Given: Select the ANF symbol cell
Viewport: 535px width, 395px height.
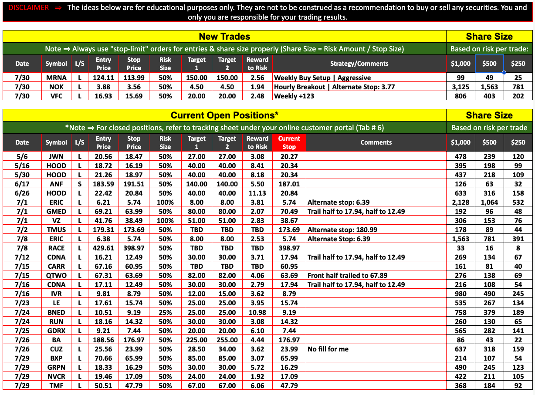Looking at the screenshot, I should [56, 184].
